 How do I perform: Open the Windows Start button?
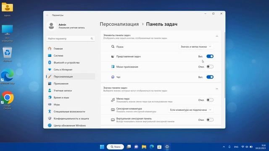click(x=102, y=147)
